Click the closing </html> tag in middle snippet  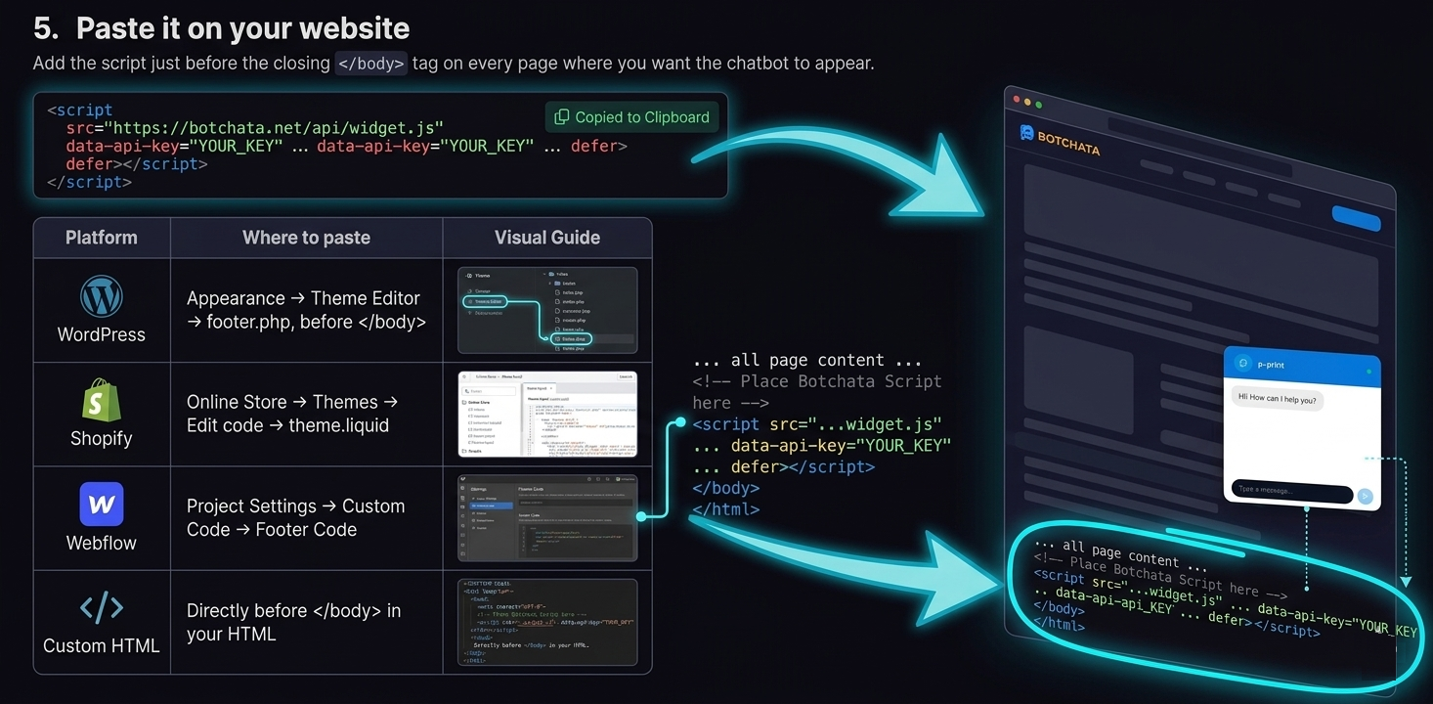coord(725,509)
